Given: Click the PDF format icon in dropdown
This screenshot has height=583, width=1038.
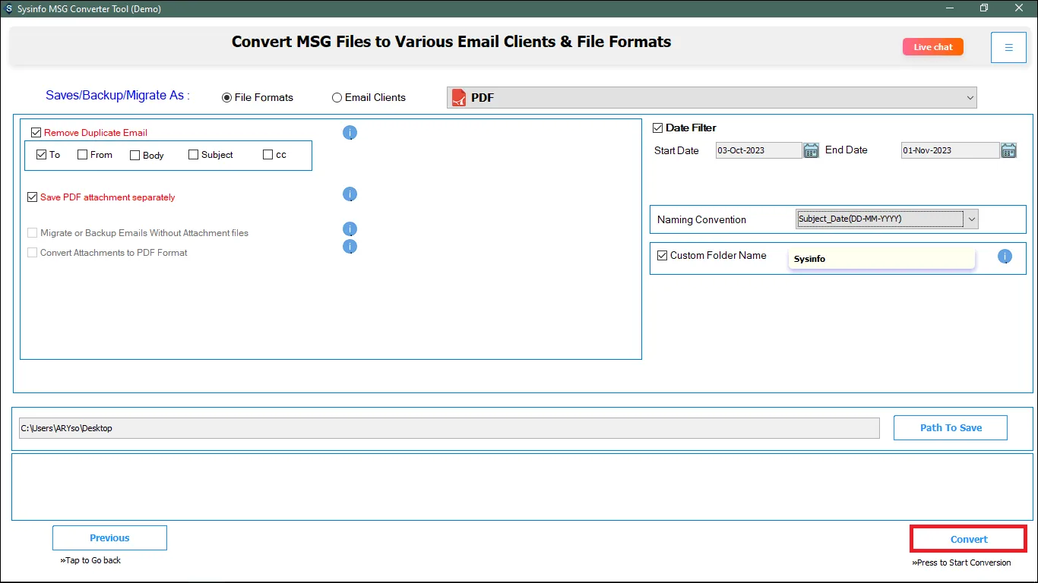Looking at the screenshot, I should [458, 97].
